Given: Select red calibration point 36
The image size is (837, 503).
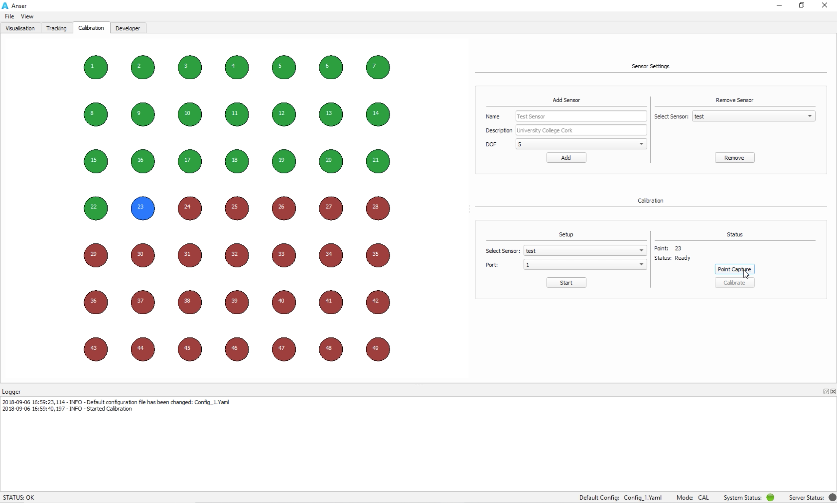Looking at the screenshot, I should (95, 302).
